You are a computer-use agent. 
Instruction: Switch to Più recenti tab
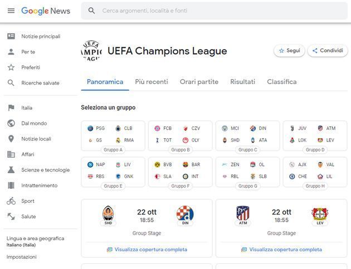[151, 82]
